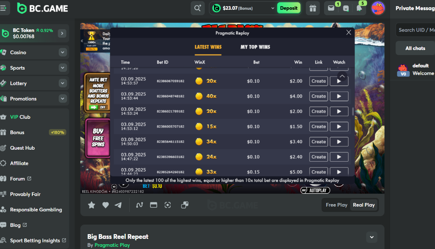
Task: Click the Search UID input field
Action: (415, 30)
